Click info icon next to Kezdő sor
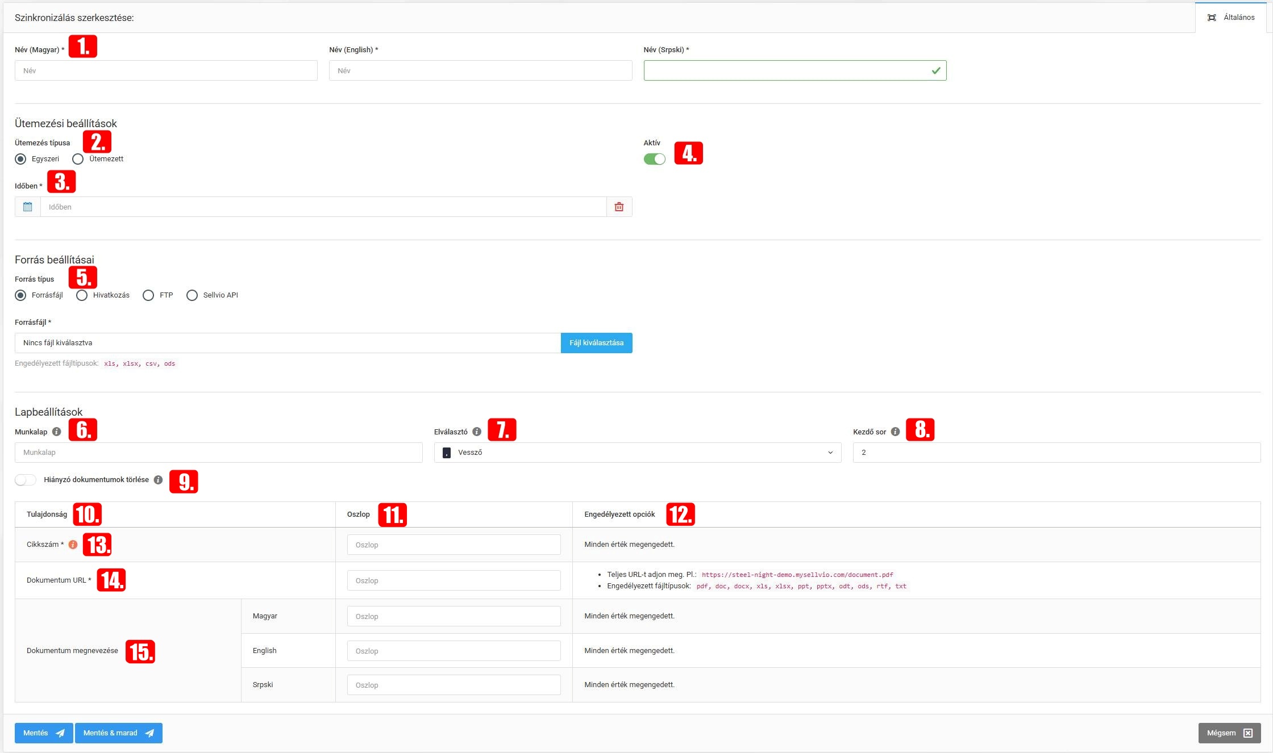This screenshot has height=753, width=1273. (x=895, y=432)
